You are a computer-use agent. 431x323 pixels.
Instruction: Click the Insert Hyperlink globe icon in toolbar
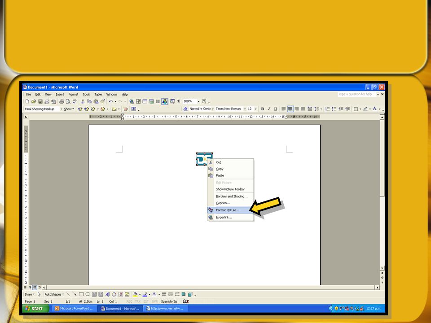pos(132,102)
